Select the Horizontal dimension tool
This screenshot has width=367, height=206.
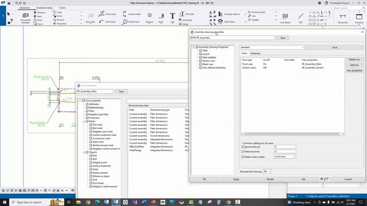click(x=342, y=18)
